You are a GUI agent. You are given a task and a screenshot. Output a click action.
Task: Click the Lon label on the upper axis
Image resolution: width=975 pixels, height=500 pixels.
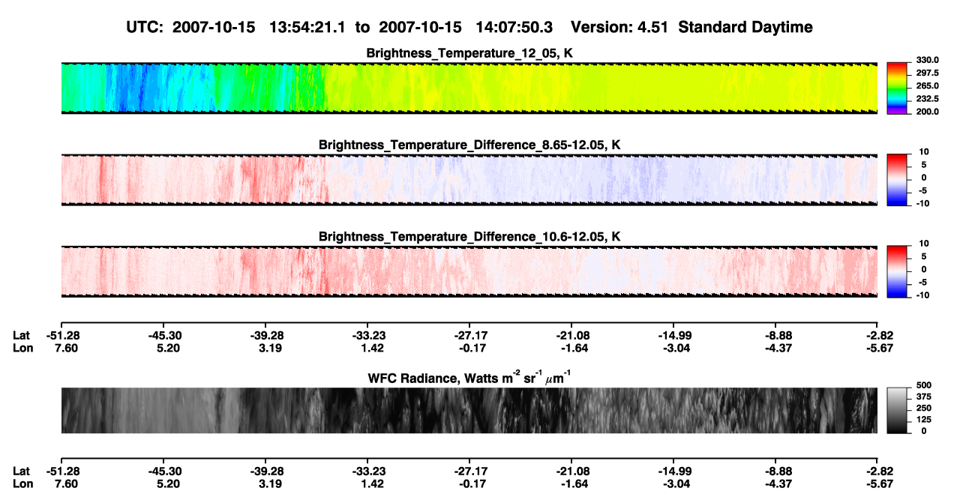tap(22, 348)
